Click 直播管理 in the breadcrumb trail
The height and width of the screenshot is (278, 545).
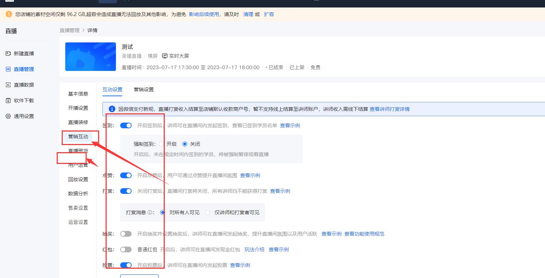tap(69, 30)
